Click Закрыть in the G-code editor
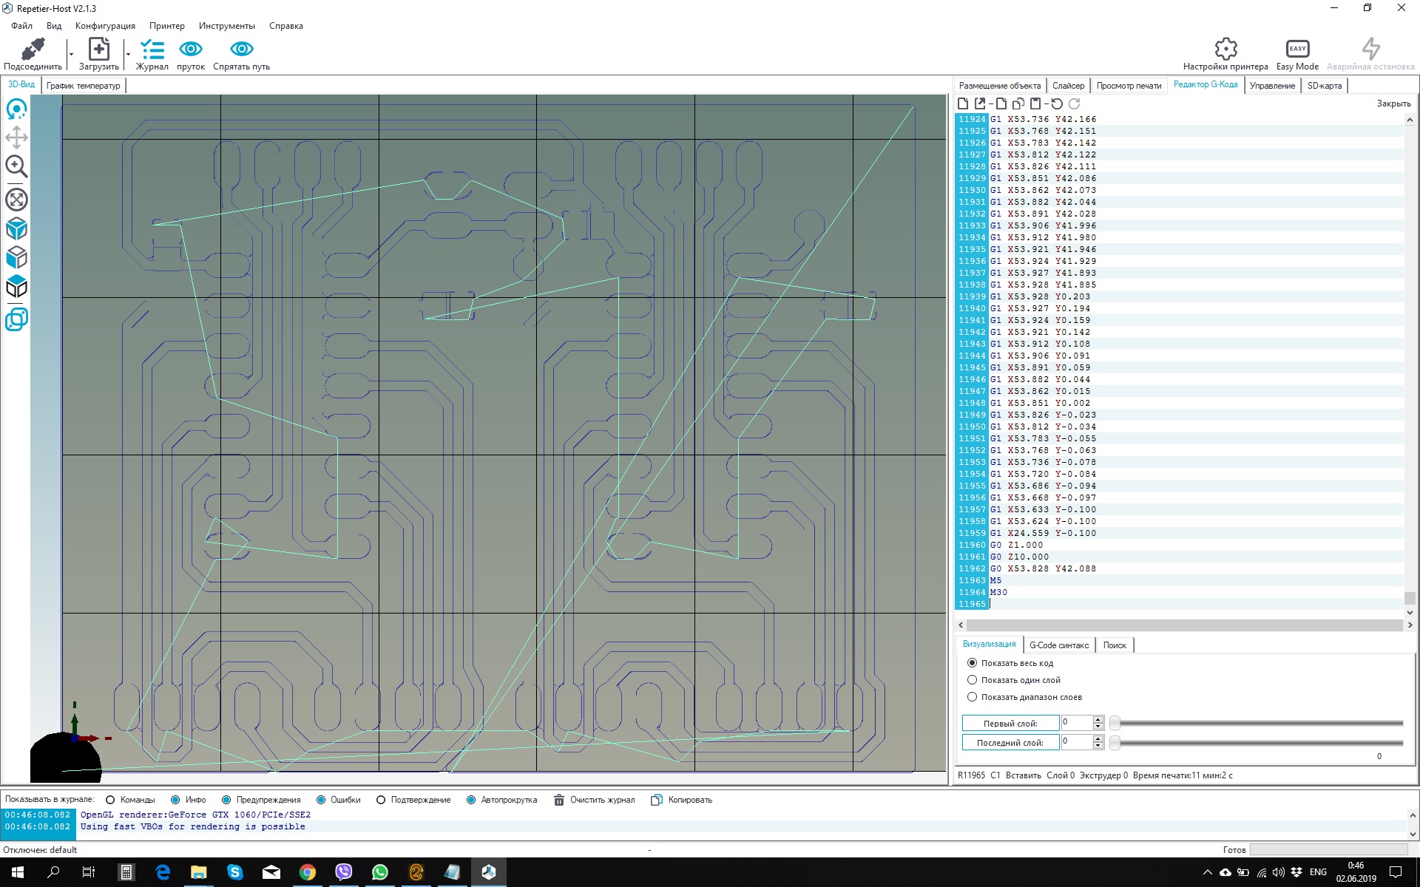This screenshot has width=1420, height=887. pos(1393,103)
